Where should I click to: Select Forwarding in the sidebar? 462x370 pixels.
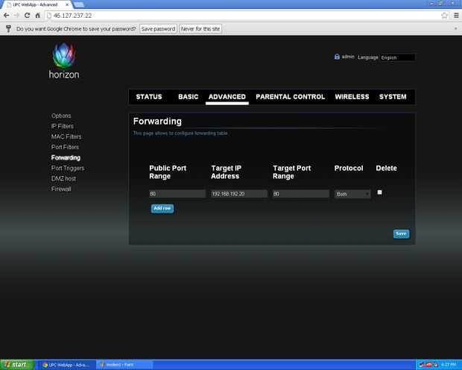[x=66, y=157]
